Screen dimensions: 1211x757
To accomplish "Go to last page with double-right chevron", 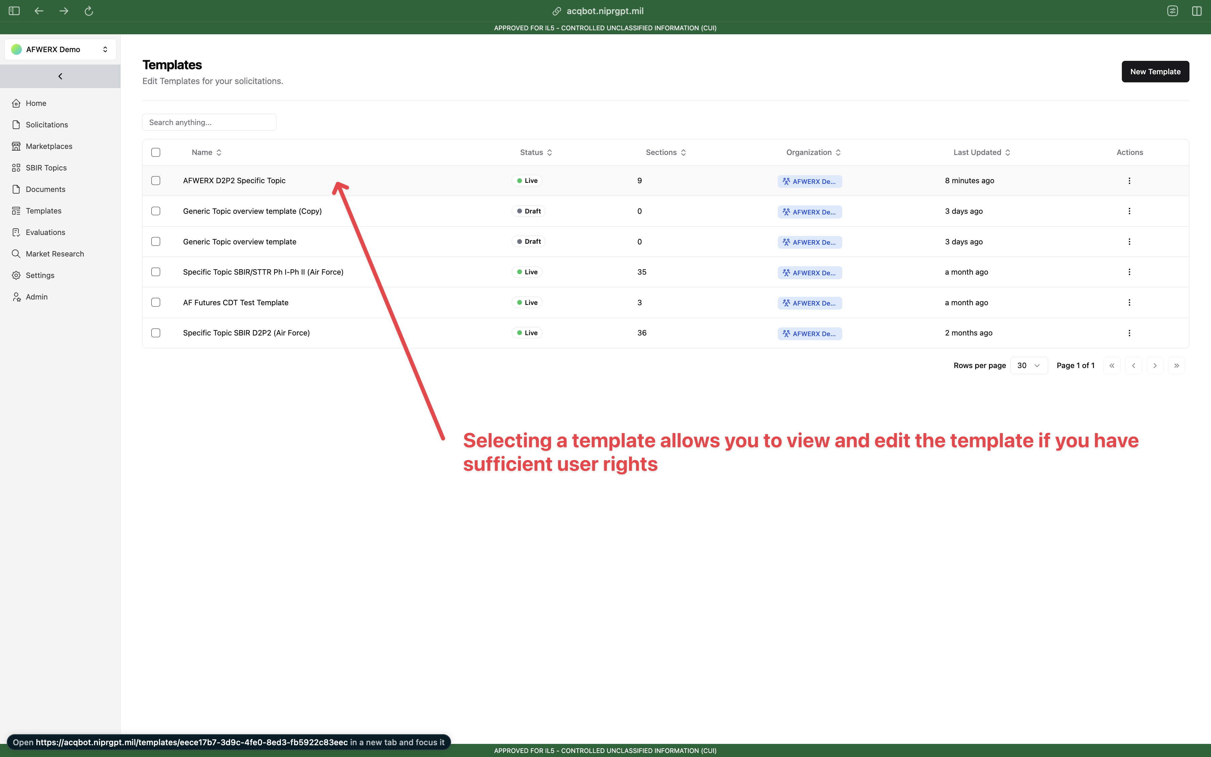I will (x=1176, y=365).
